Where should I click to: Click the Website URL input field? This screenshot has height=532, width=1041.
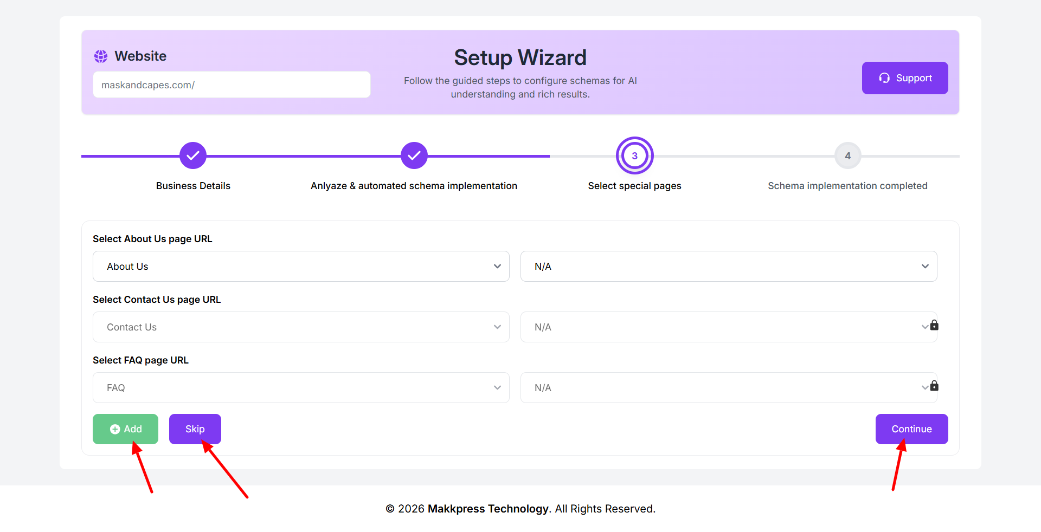[232, 85]
